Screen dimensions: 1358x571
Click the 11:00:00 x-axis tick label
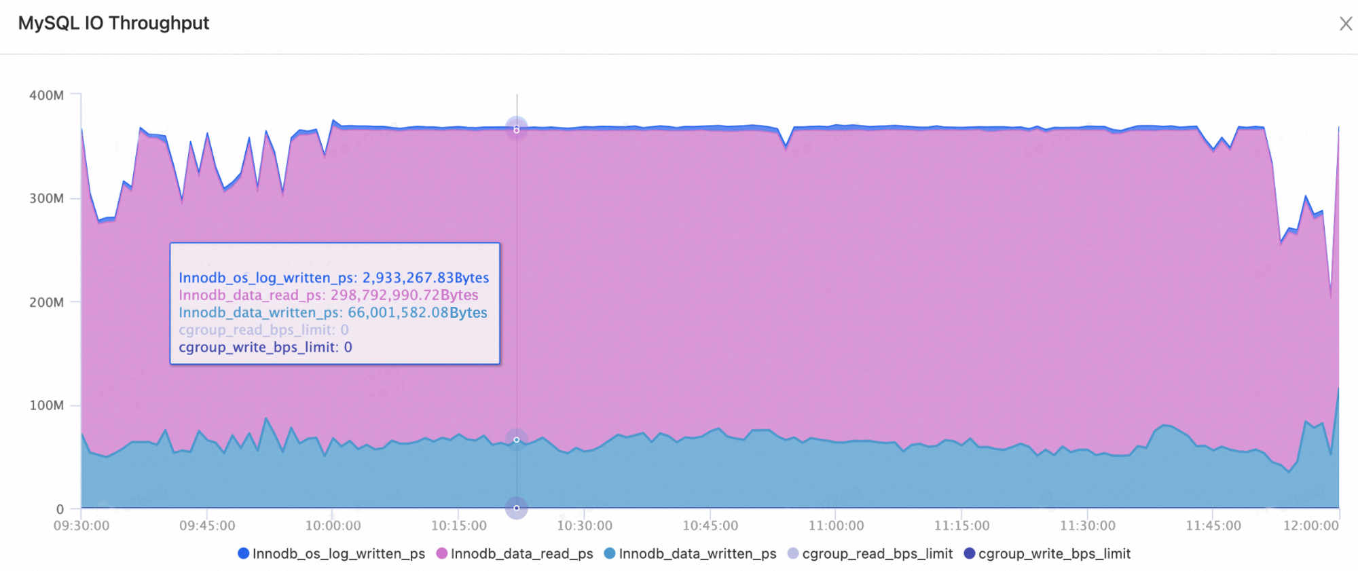[836, 526]
